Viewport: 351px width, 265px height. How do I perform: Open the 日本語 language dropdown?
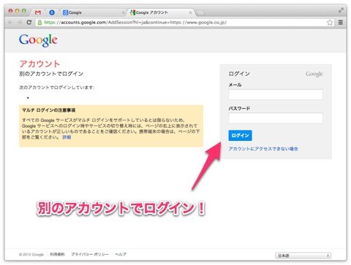[x=303, y=256]
